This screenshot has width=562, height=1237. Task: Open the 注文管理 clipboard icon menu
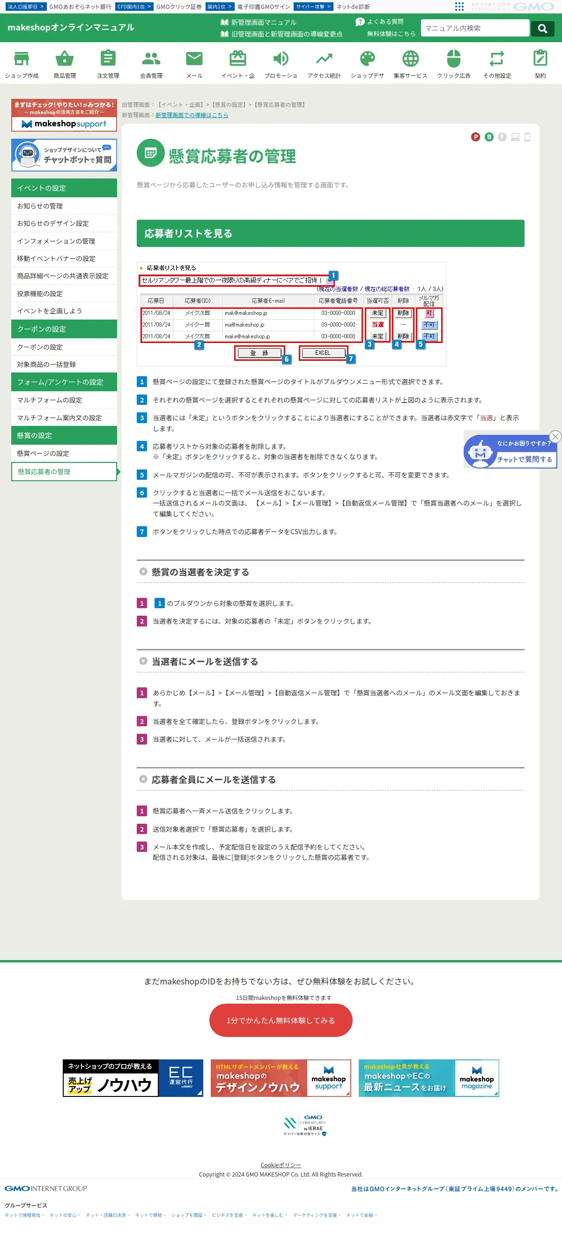tap(108, 64)
